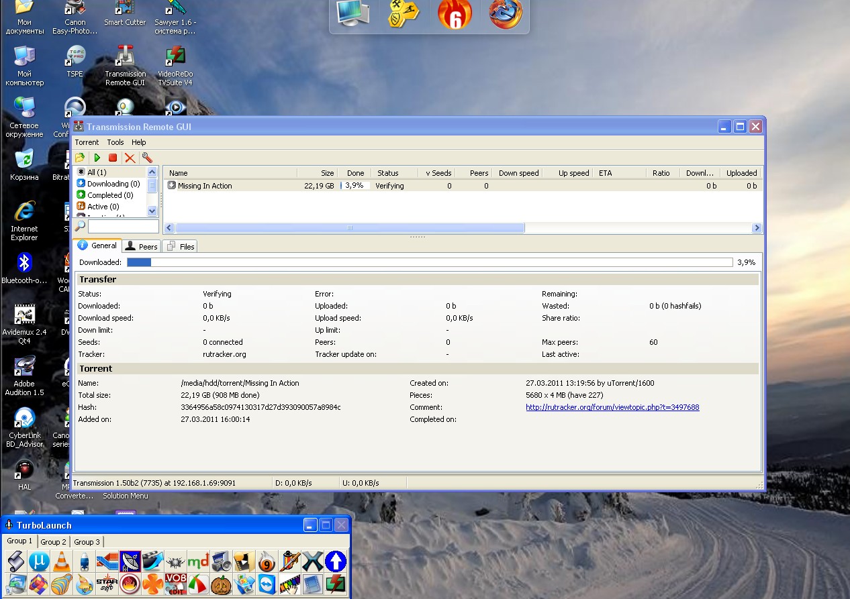Launch VLC cone icon in TurboLaunch
Screen dimensions: 850x599
62,561
